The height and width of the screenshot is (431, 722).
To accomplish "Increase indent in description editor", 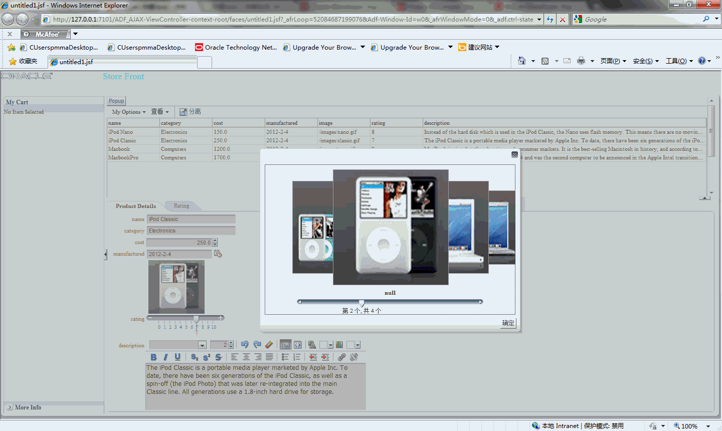I will (325, 357).
